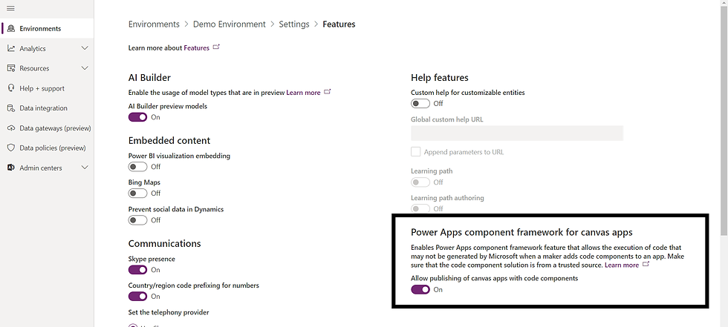
Task: Open AI Builder Learn more link
Action: 303,93
